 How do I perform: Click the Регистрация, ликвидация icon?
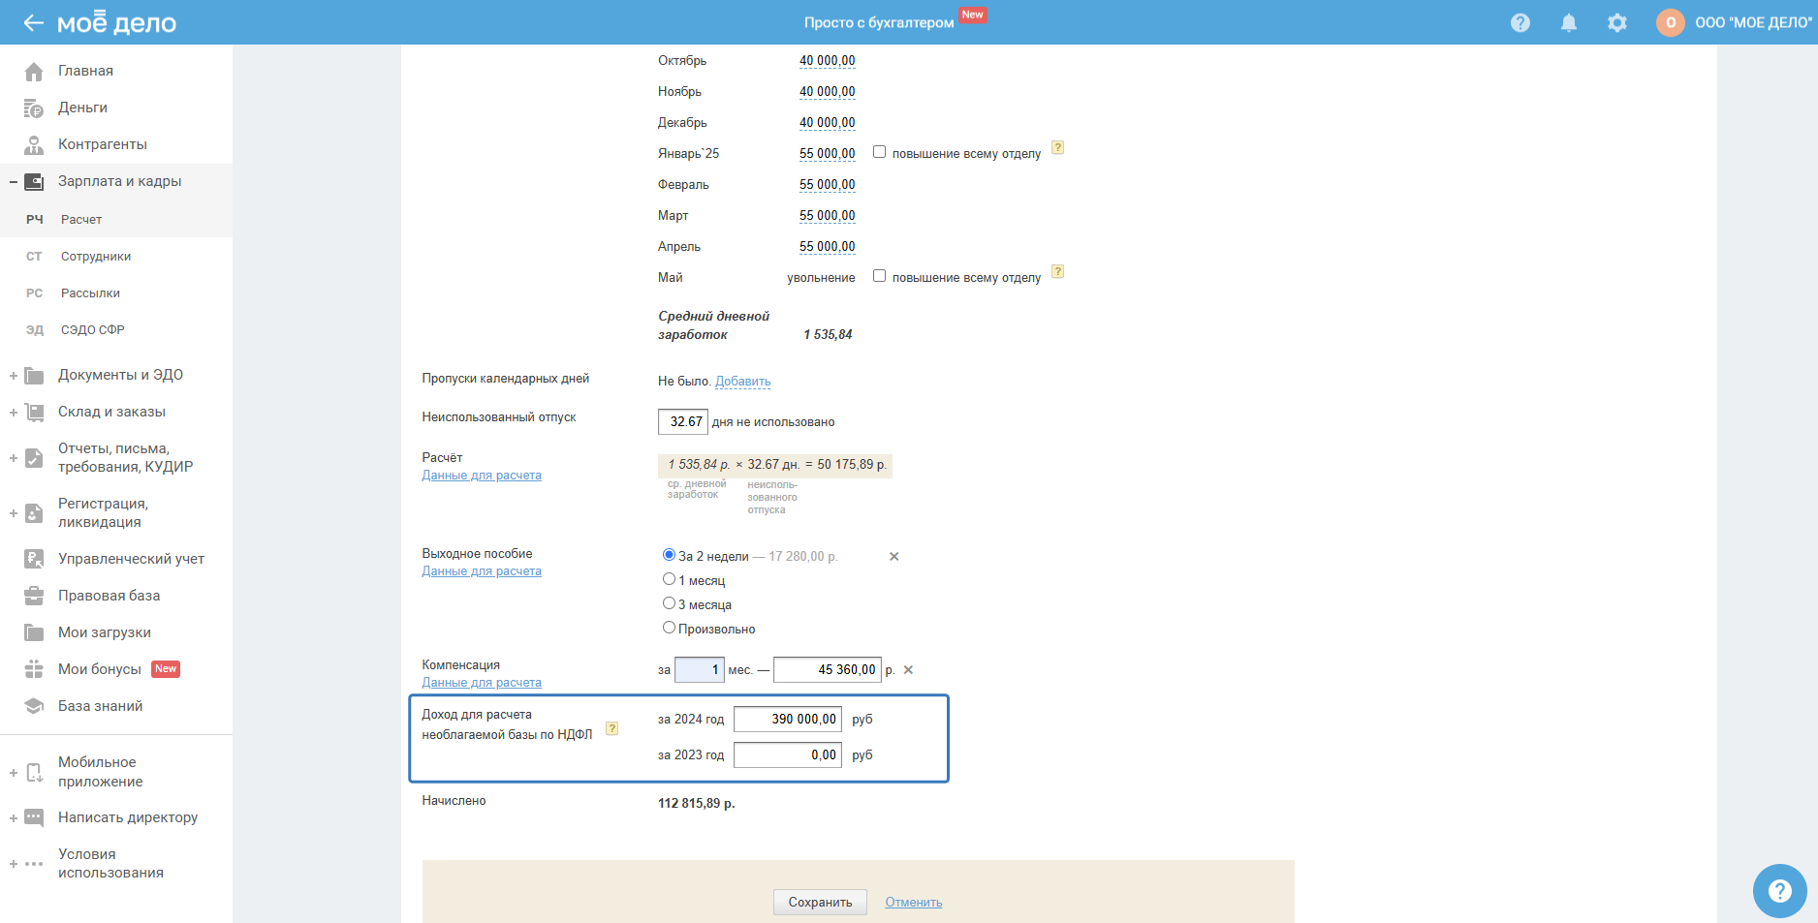[x=34, y=512]
